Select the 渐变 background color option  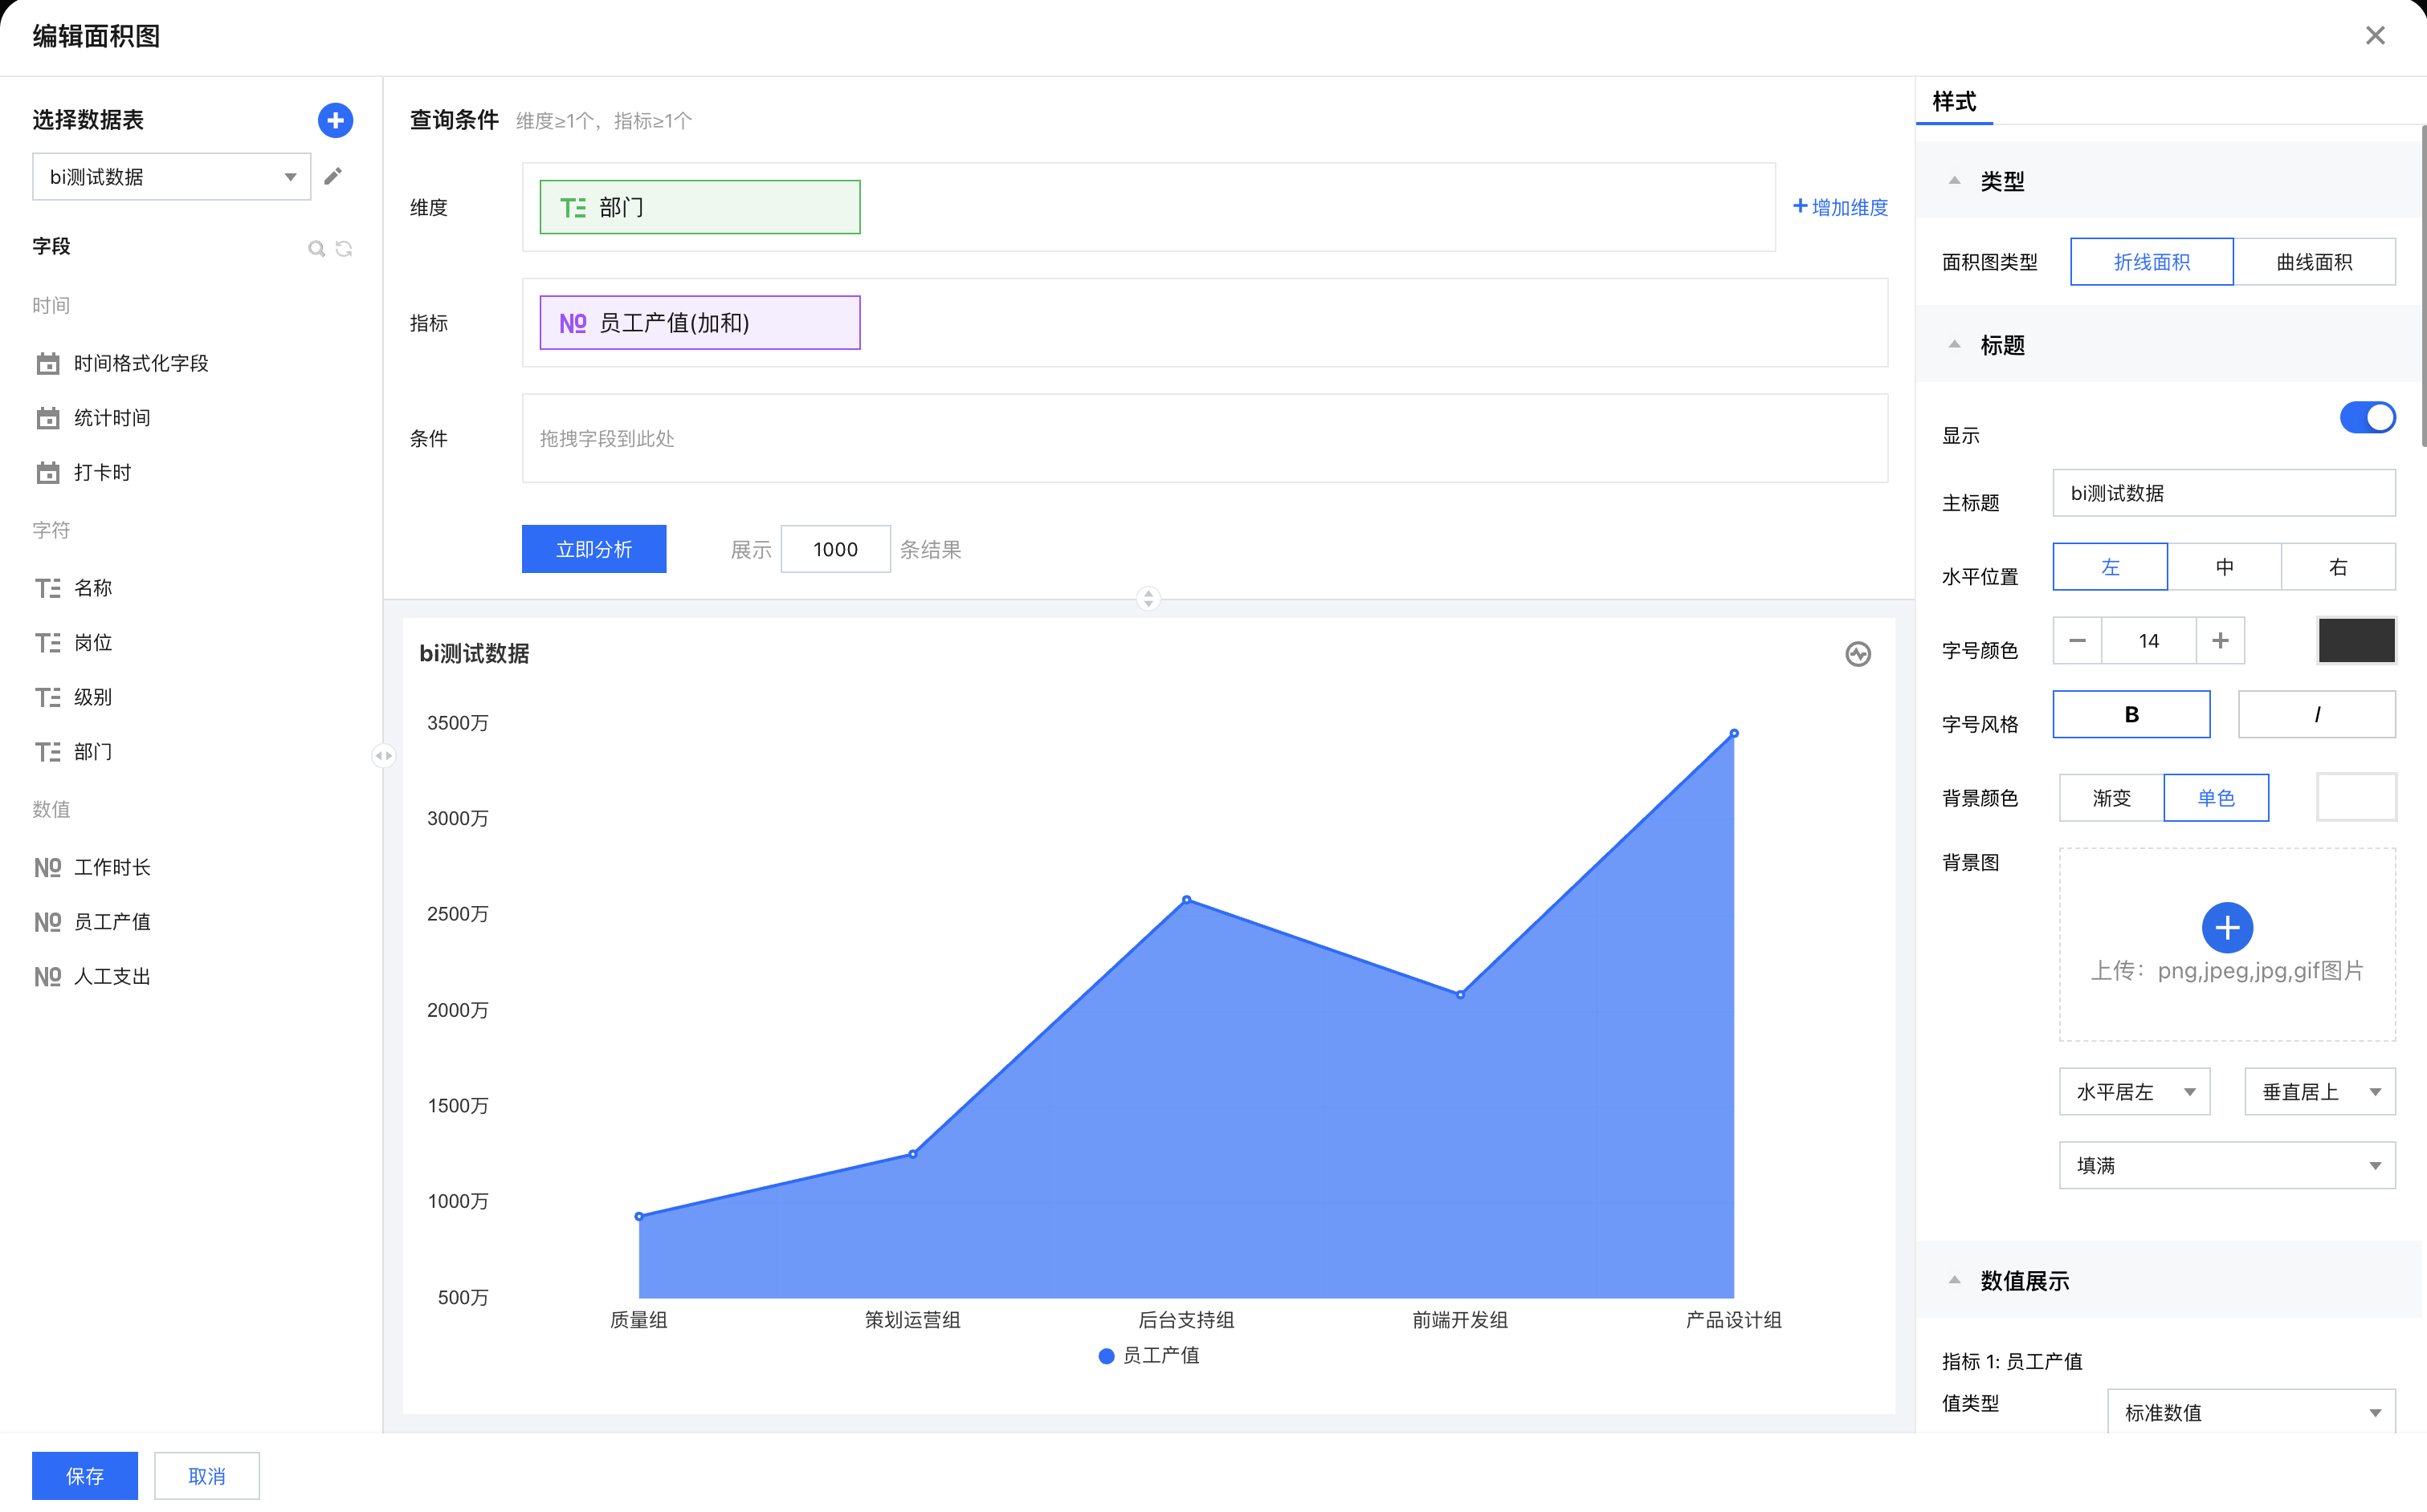(2111, 797)
